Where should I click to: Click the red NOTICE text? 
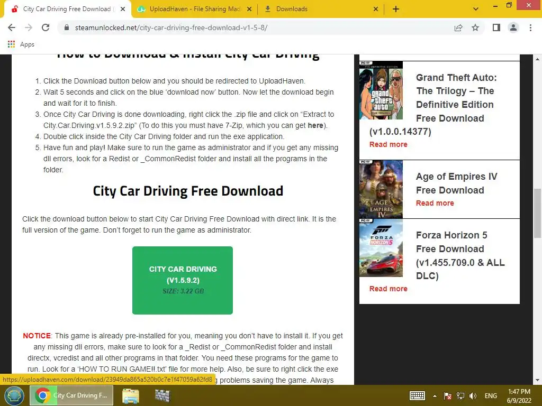[x=37, y=336]
